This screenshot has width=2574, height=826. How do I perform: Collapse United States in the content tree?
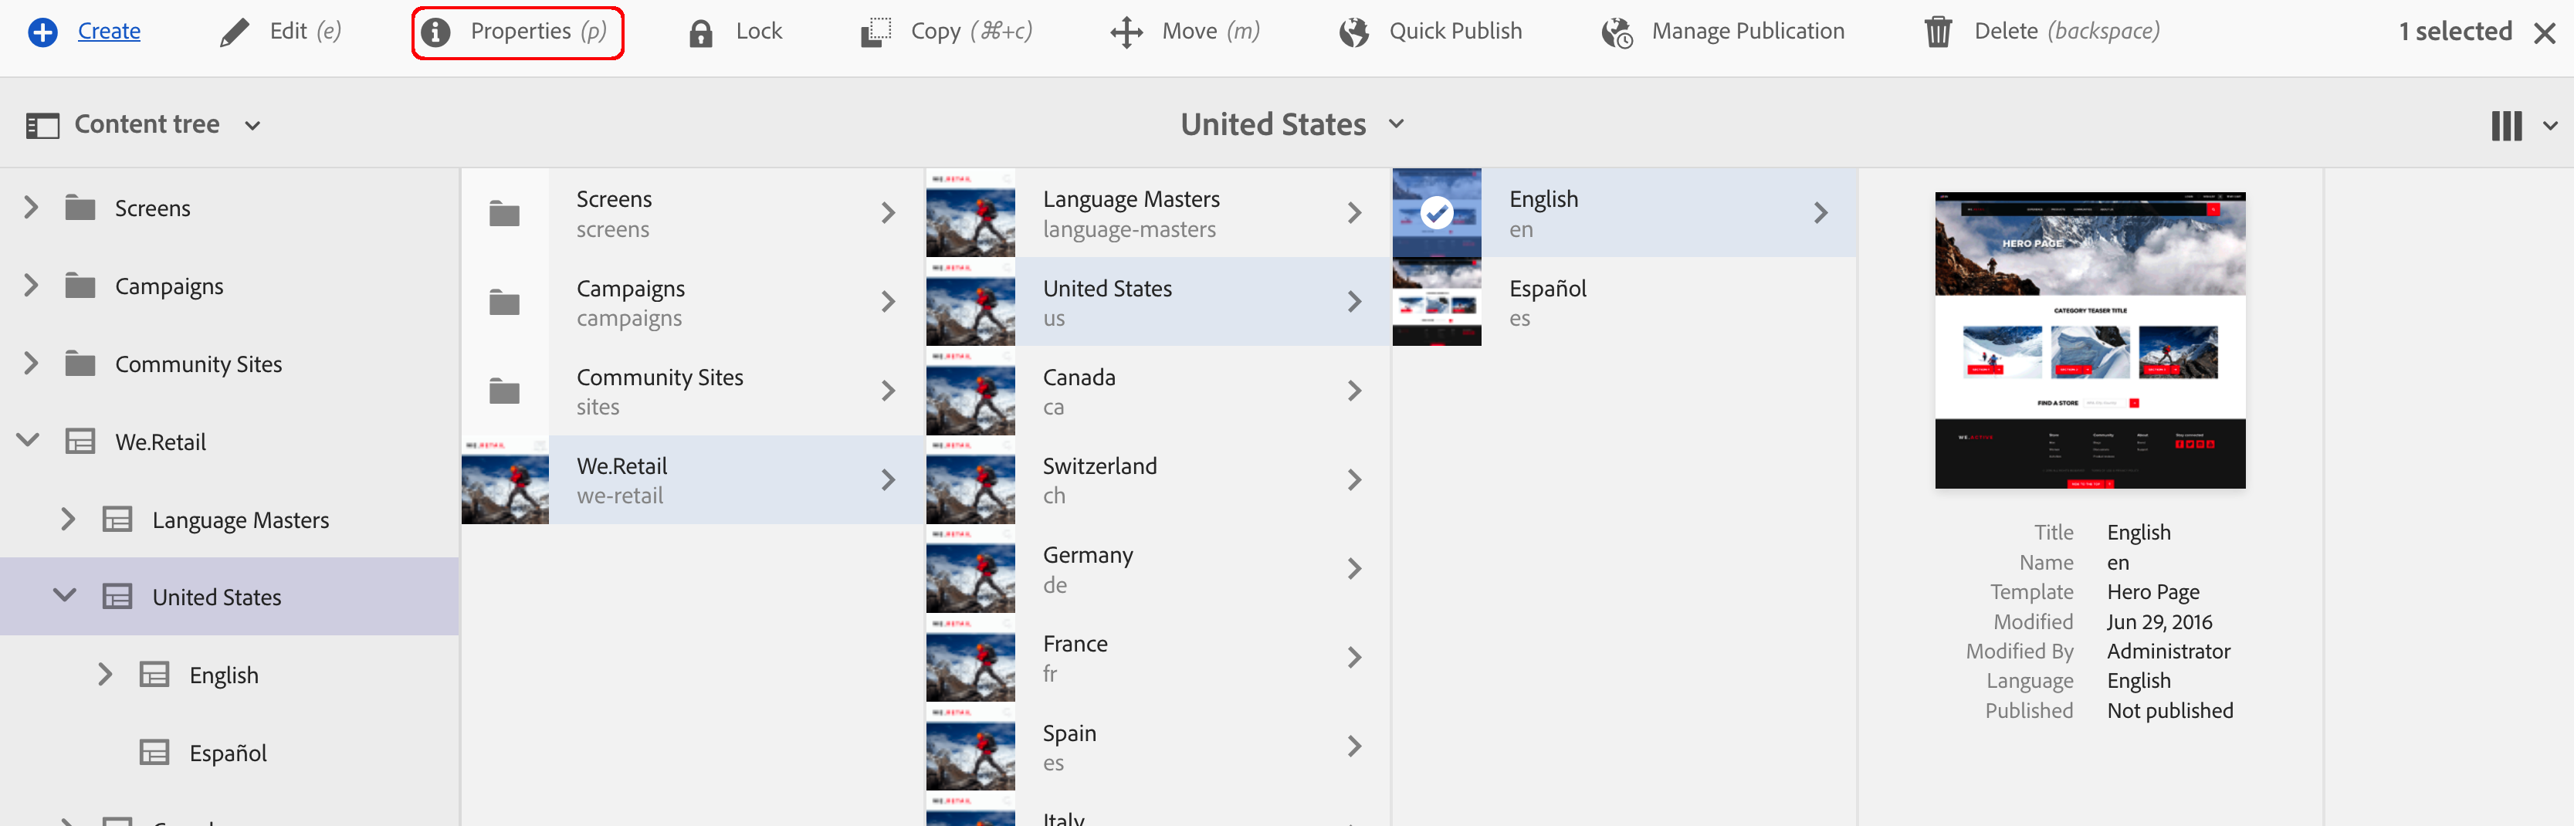point(65,595)
